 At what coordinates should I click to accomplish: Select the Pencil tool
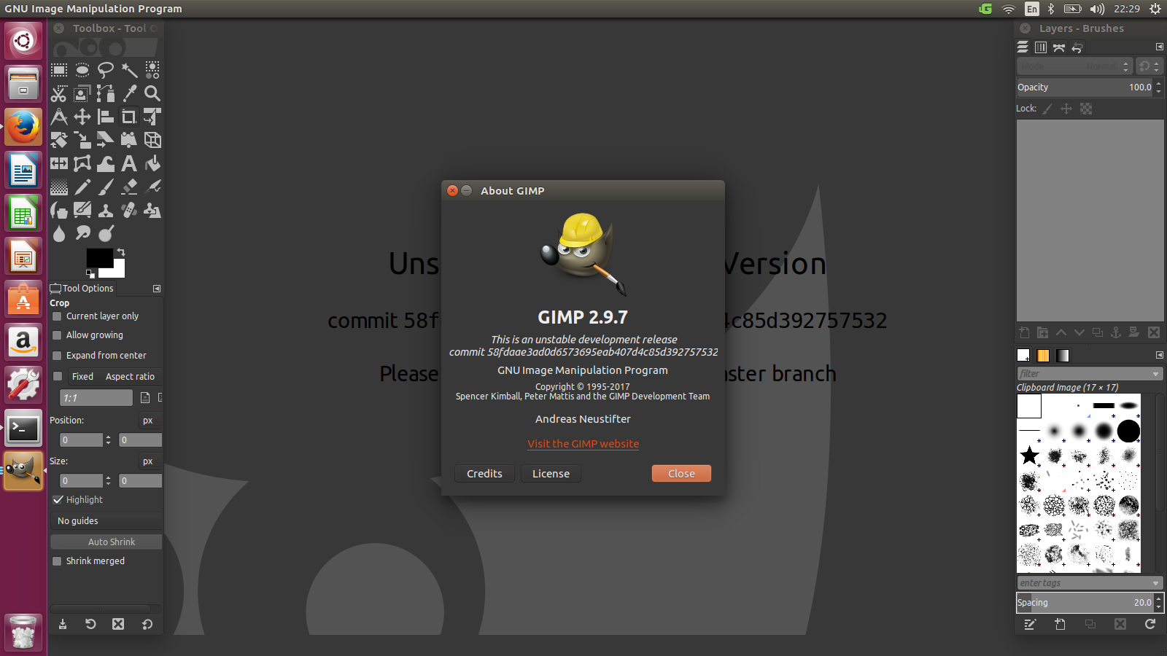tap(82, 187)
